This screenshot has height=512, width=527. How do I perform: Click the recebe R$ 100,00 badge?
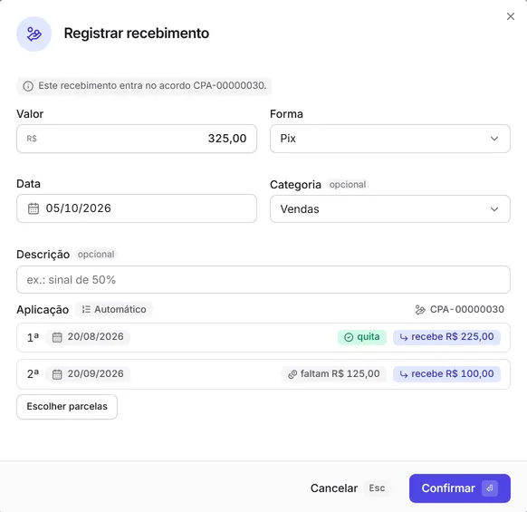446,374
